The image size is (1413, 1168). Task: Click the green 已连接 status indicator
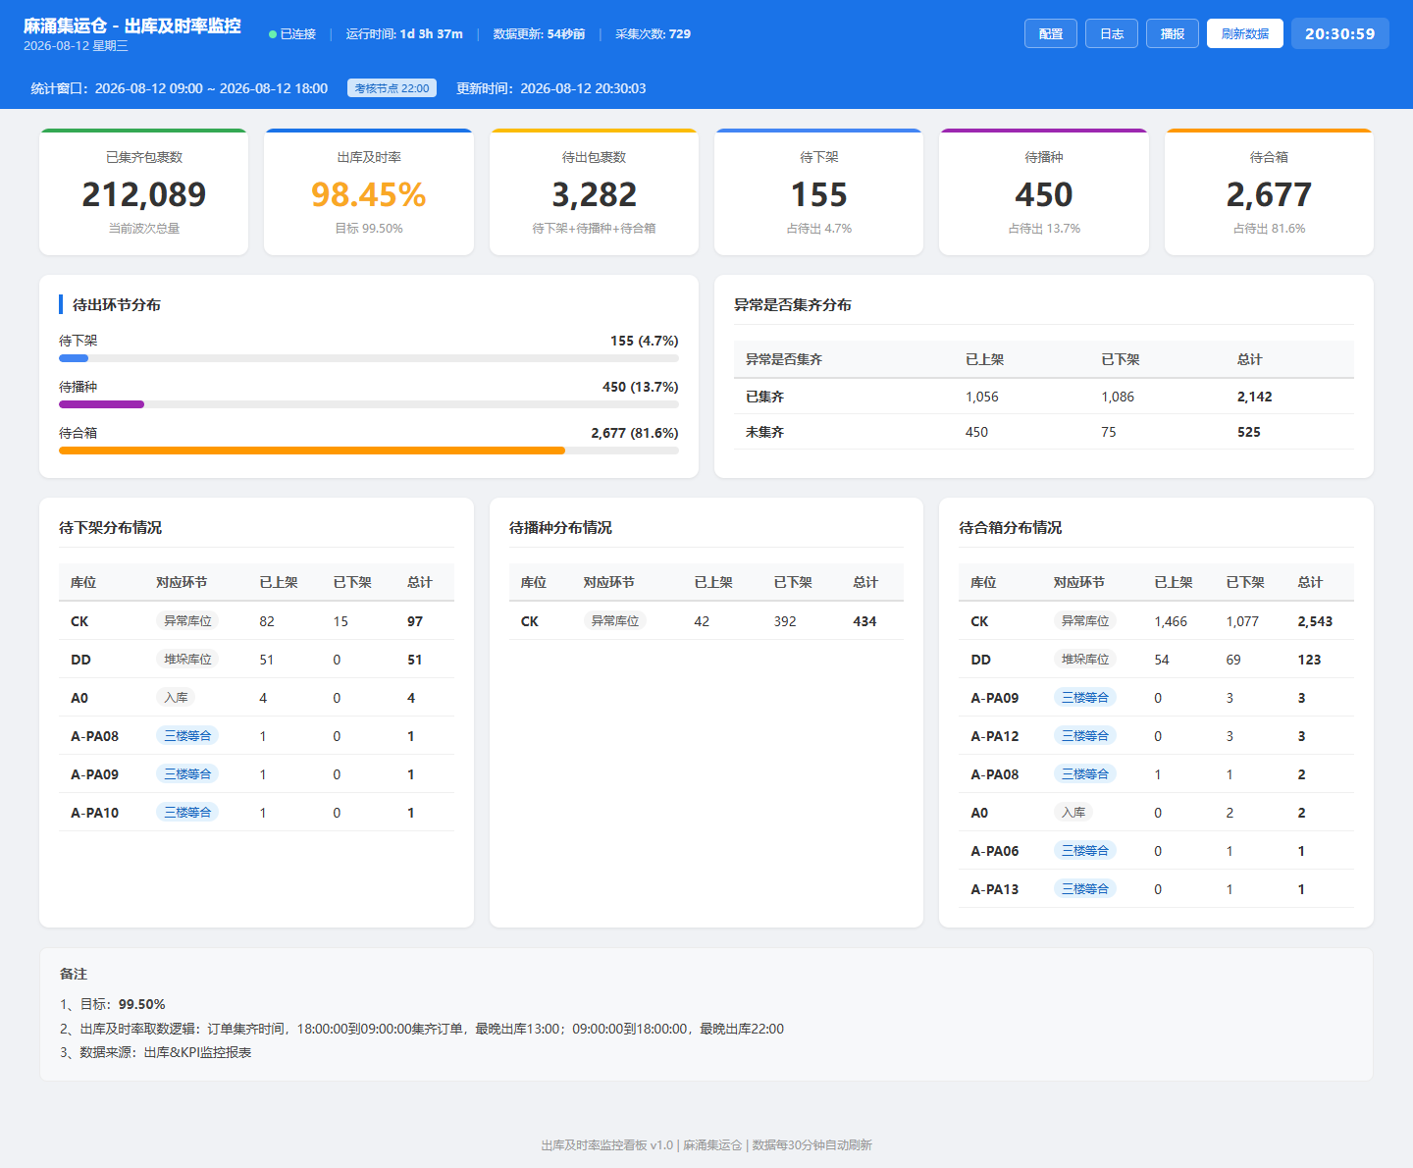coord(292,34)
